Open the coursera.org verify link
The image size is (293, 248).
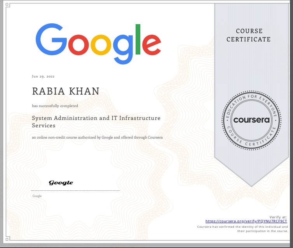[x=246, y=221]
